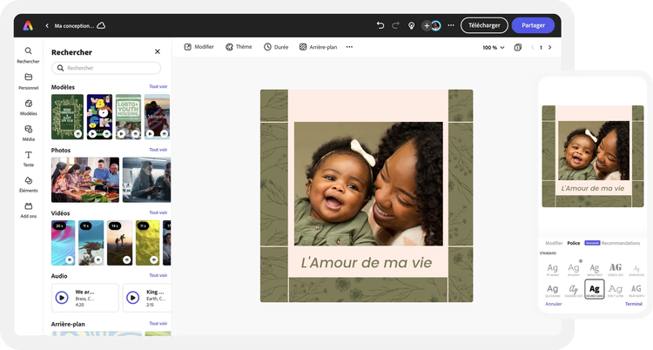The width and height of the screenshot is (653, 350).
Task: Go to the next page
Action: (x=549, y=48)
